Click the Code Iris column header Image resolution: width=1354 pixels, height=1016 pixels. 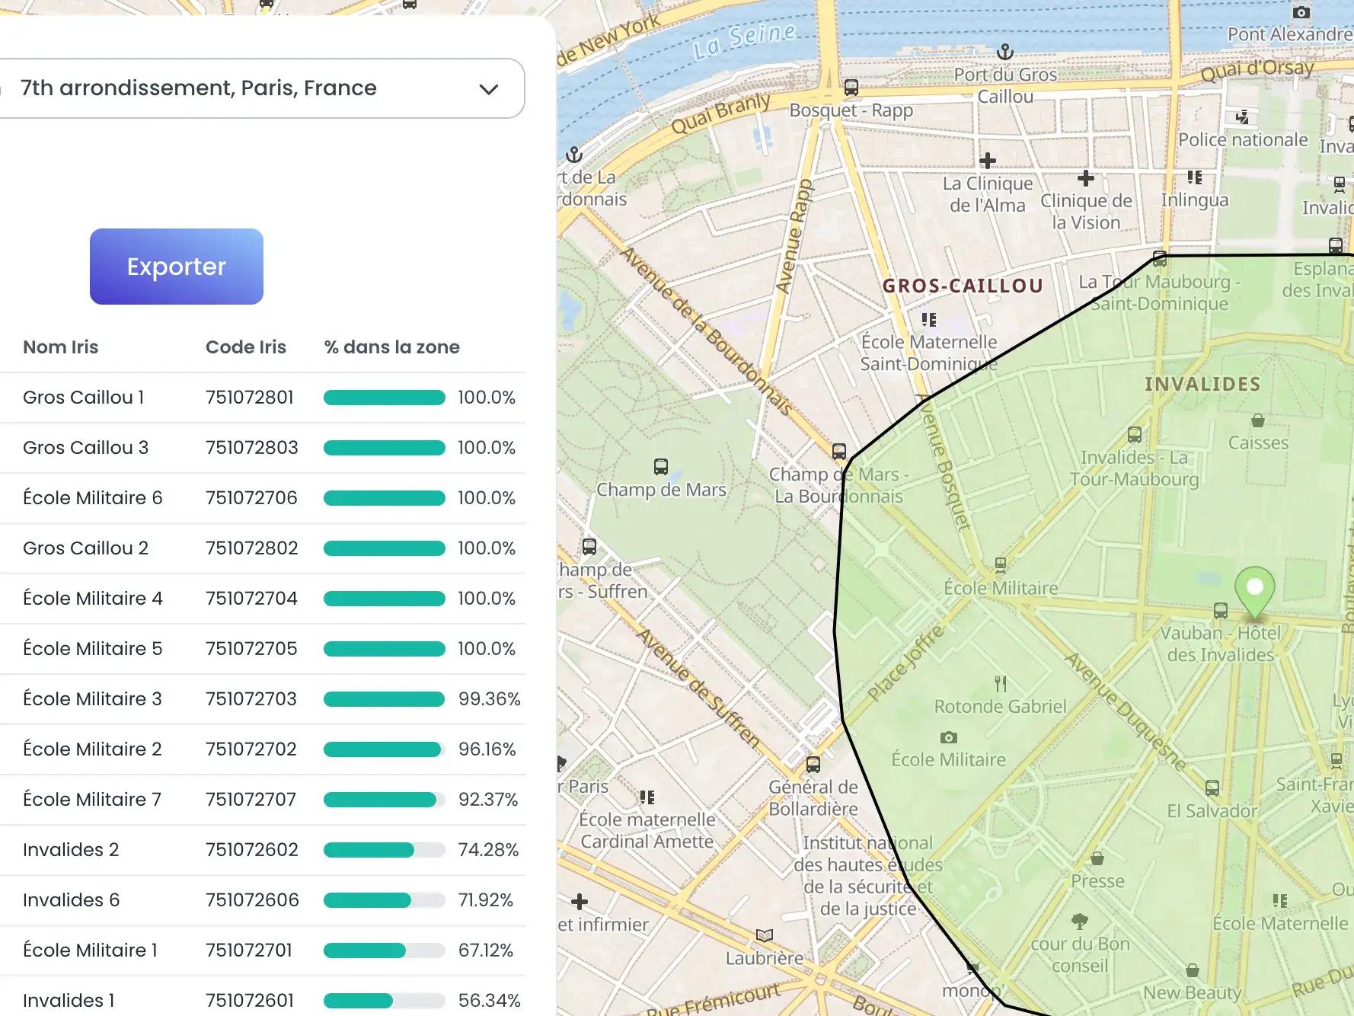pos(245,347)
